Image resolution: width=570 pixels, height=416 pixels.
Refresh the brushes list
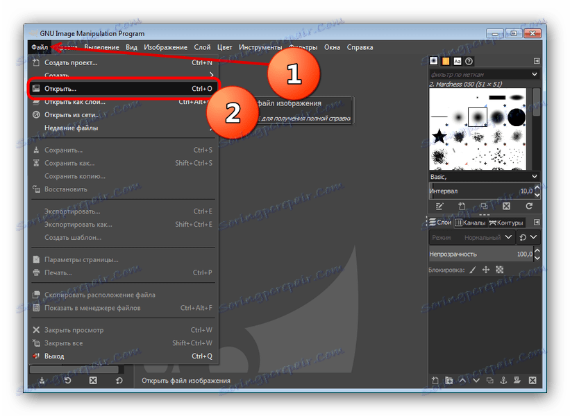tap(529, 206)
